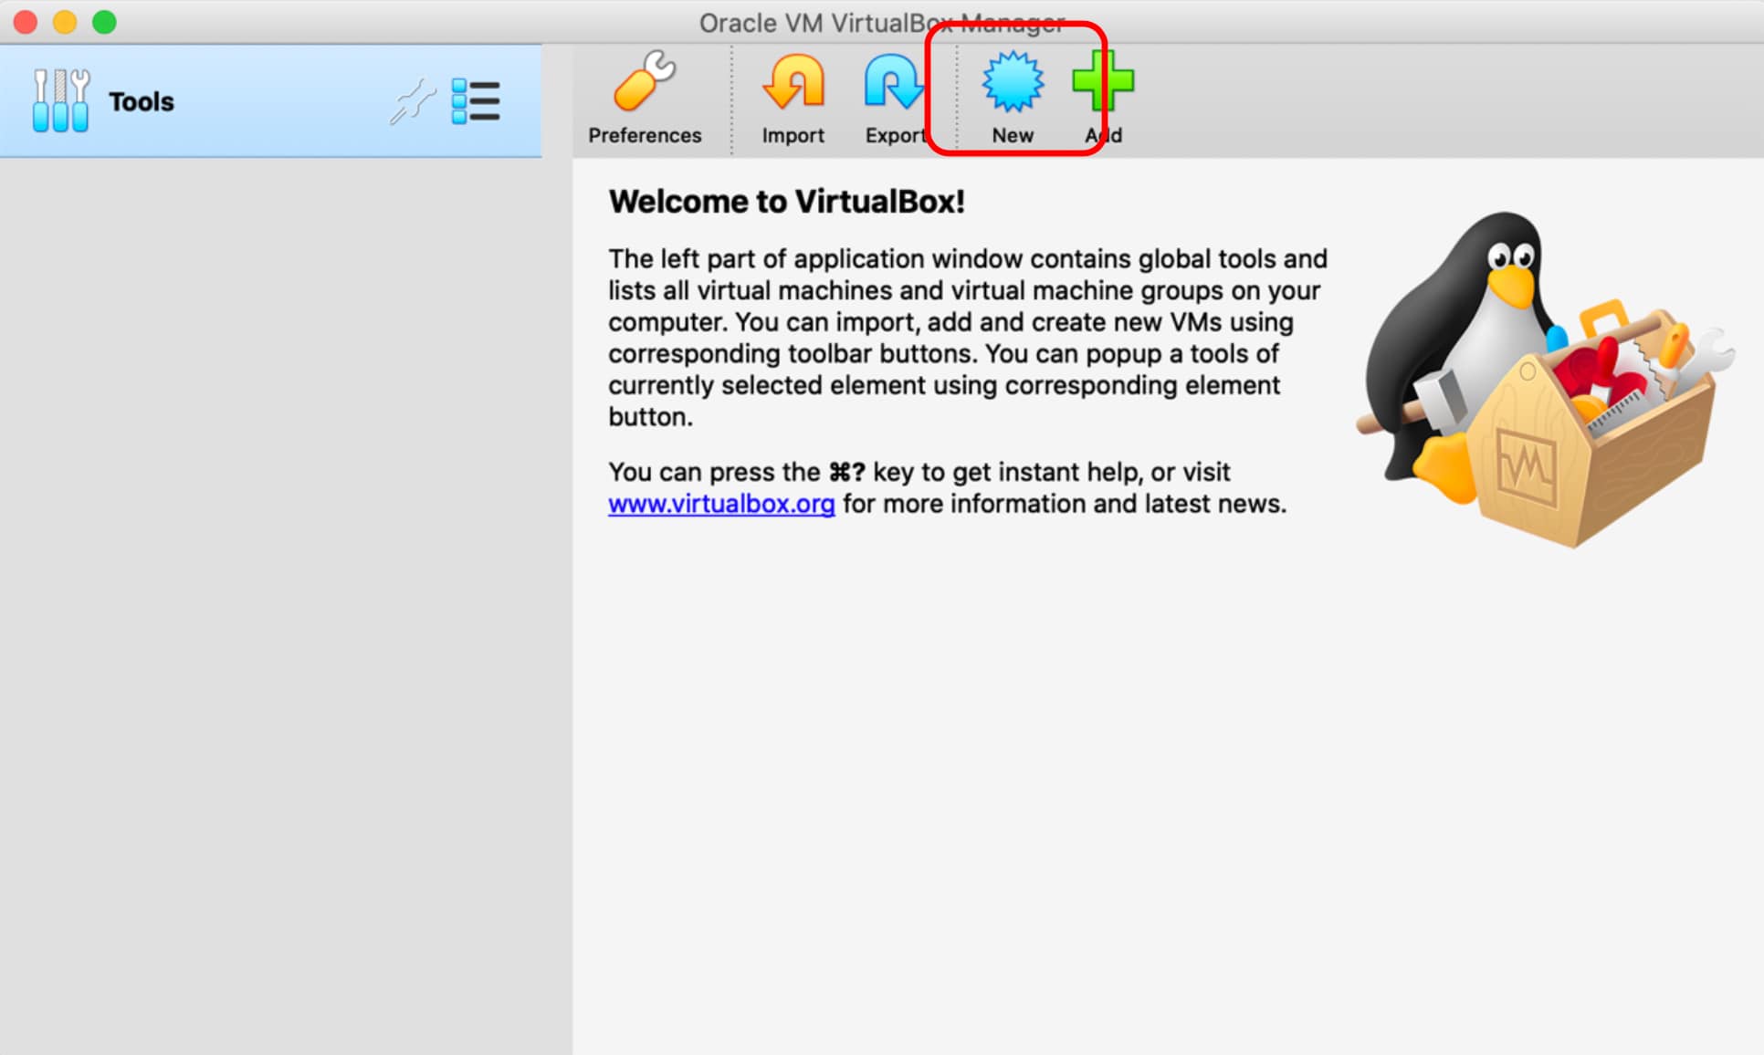
Task: Click the 'Tools' text label
Action: point(141,101)
